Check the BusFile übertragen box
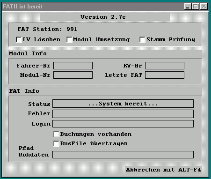Screen dimensions: 211x179 pyautogui.click(x=56, y=144)
